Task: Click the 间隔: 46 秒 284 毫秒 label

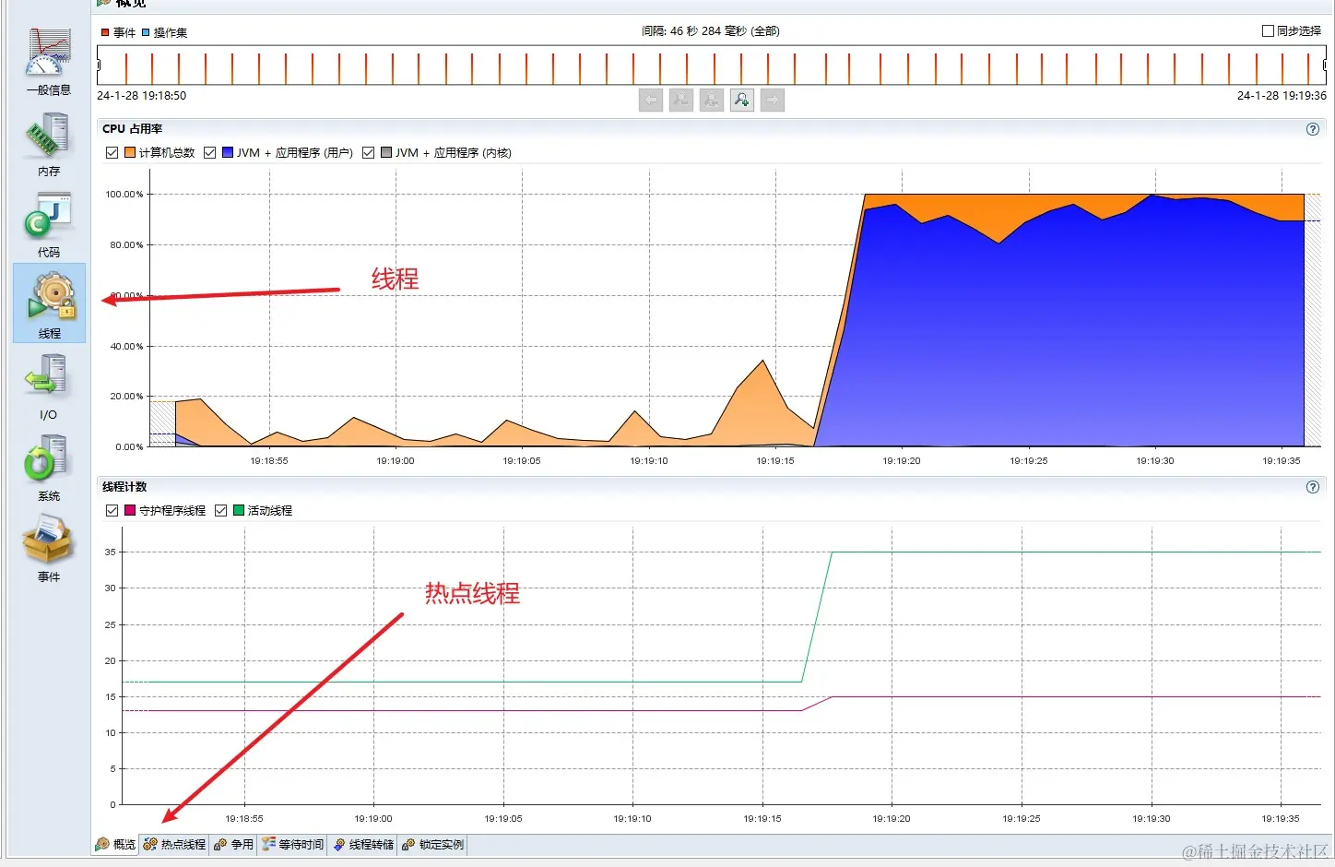Action: point(710,31)
